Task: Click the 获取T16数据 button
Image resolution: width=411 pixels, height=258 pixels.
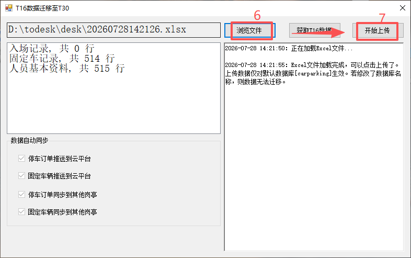Action: 315,30
